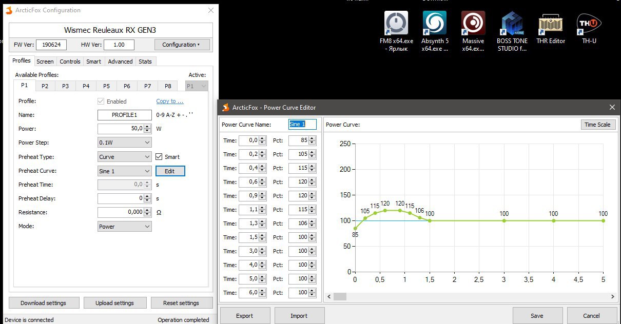Click the curve point at time 3
Image resolution: width=621 pixels, height=324 pixels.
click(x=504, y=220)
